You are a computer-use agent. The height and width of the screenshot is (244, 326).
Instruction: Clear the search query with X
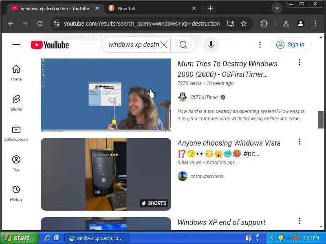click(164, 45)
